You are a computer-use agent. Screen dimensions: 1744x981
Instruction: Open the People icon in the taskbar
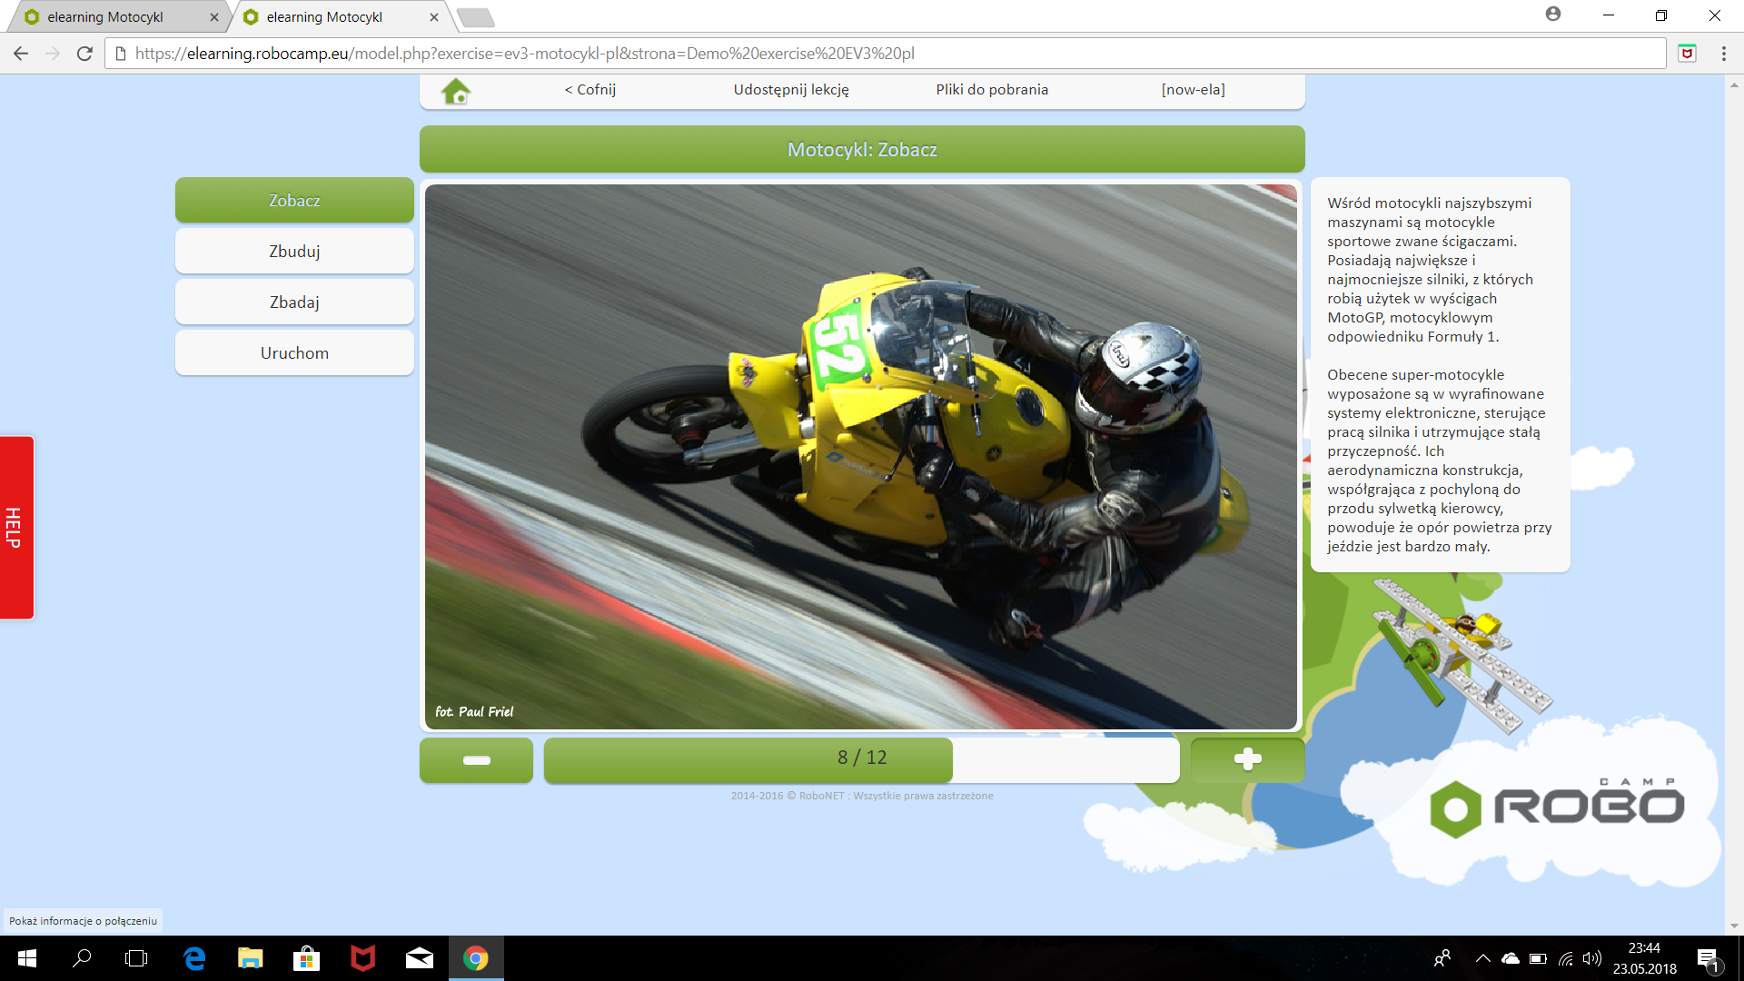[1442, 958]
